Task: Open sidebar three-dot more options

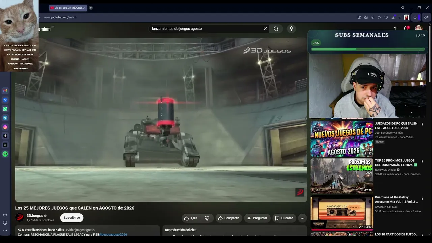Action: click(x=5, y=230)
